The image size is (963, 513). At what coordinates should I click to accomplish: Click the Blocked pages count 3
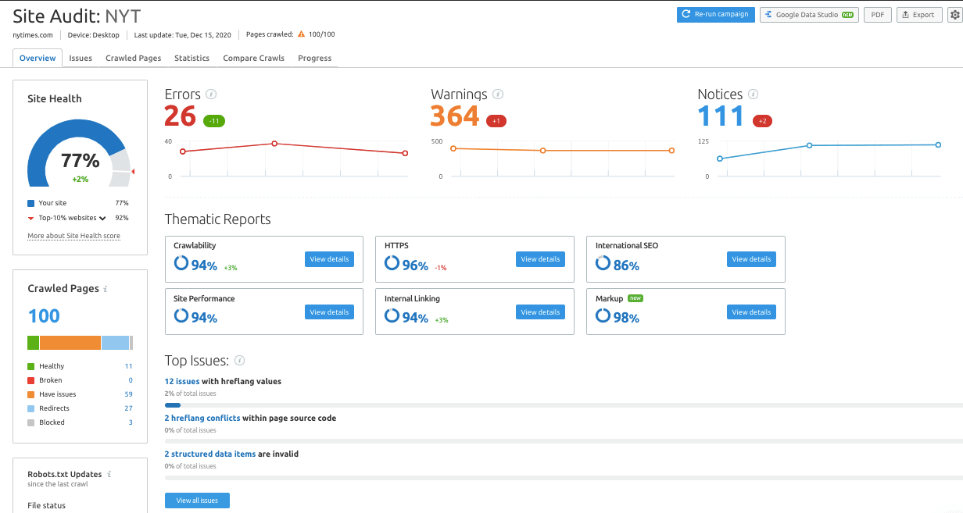(131, 422)
